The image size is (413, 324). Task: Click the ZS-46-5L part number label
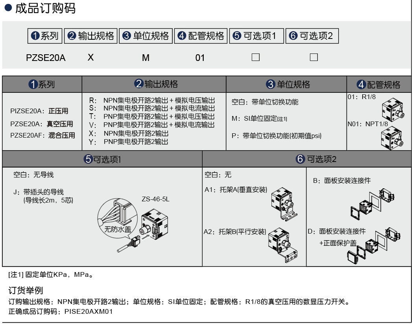coord(155,199)
